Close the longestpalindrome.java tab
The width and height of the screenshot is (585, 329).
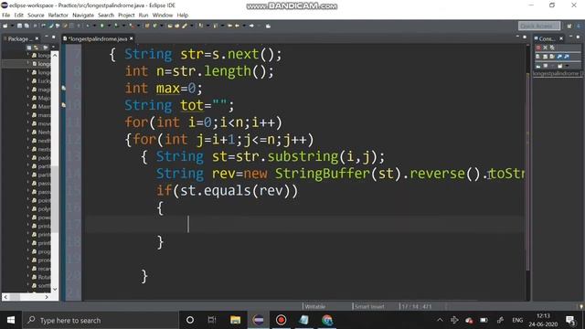point(132,38)
